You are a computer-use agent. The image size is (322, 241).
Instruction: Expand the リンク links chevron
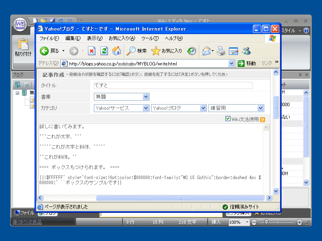(277, 62)
